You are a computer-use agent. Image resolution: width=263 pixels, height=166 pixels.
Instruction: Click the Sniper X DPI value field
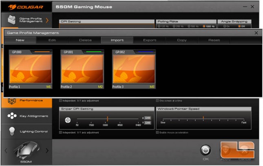(x=148, y=118)
